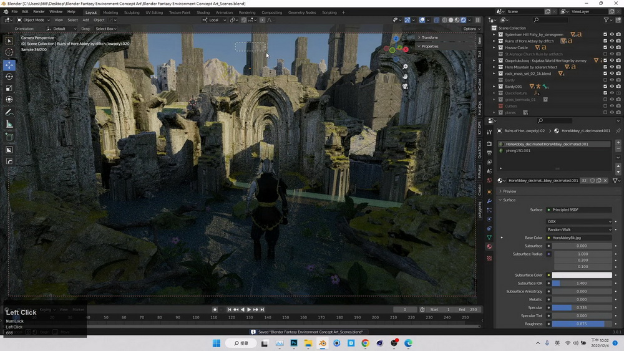Switch to the UV Editing workspace tab
The image size is (624, 351).
pos(154,12)
